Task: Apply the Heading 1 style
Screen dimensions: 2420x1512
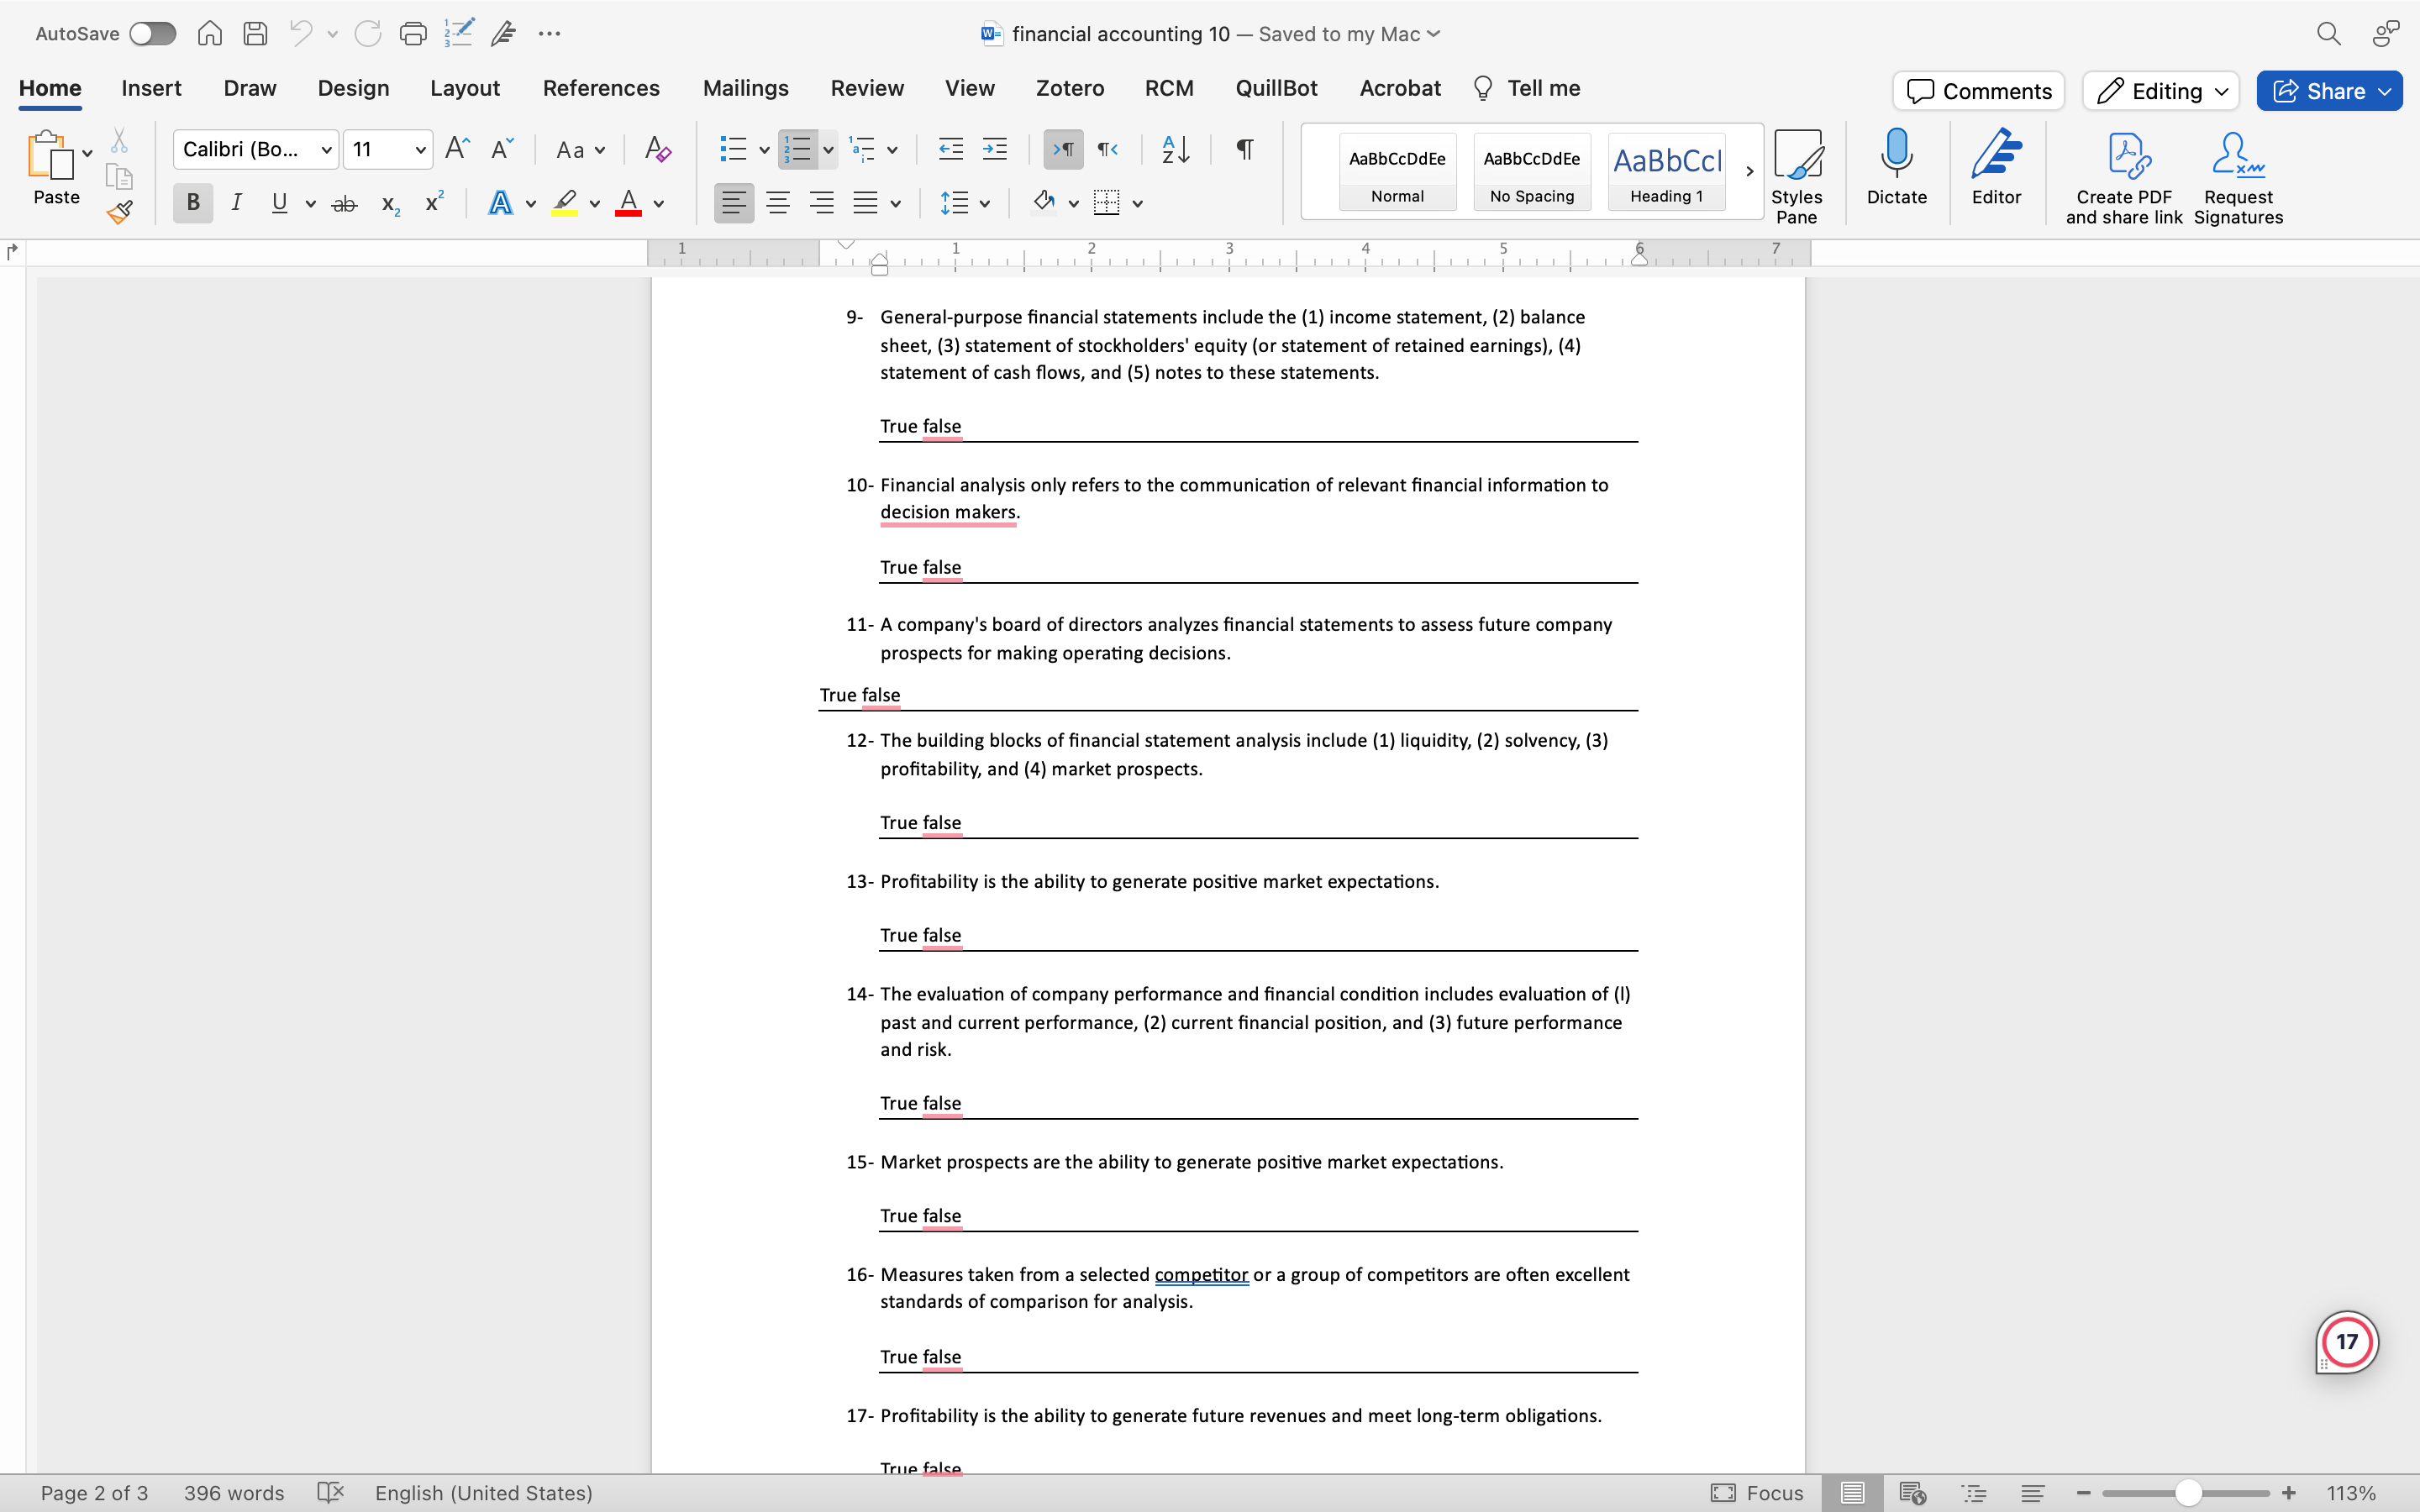Action: [1666, 171]
